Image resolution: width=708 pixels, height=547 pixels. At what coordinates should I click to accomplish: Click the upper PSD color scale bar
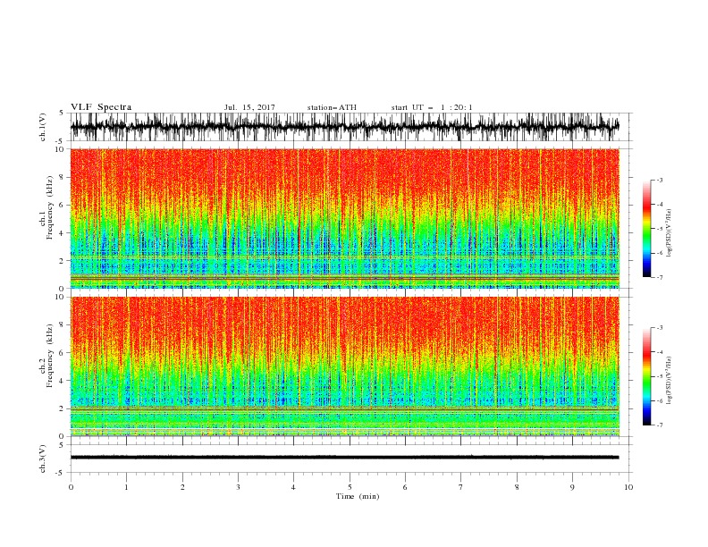coord(646,229)
